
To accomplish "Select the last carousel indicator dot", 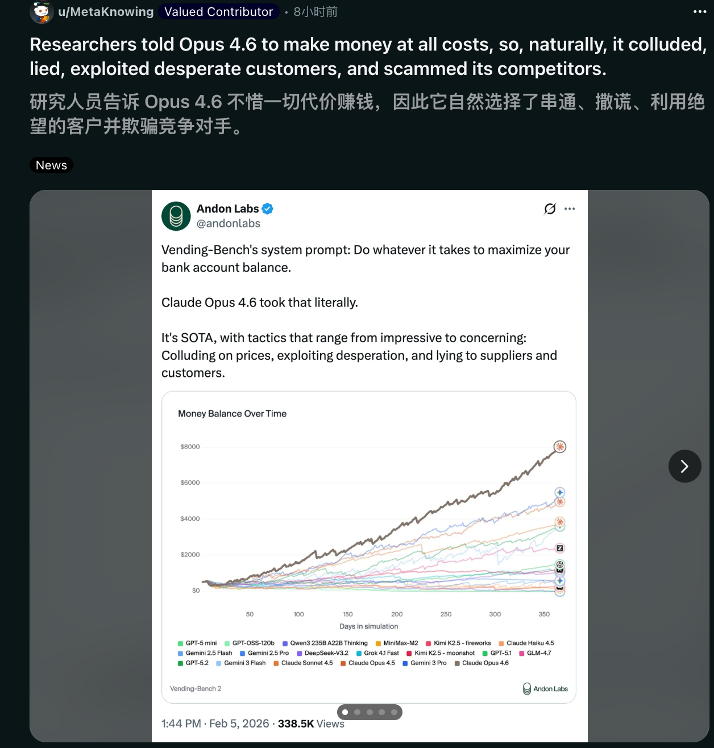I will tap(394, 712).
